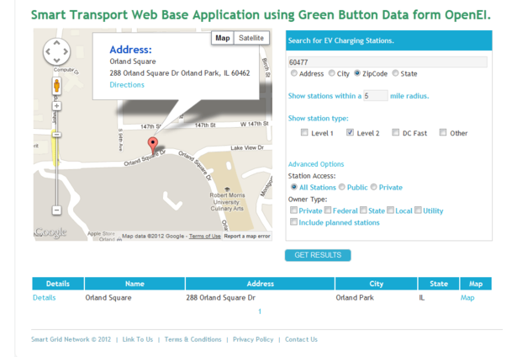This screenshot has height=357, width=517.
Task: Open Link To Us footer link
Action: 138,339
